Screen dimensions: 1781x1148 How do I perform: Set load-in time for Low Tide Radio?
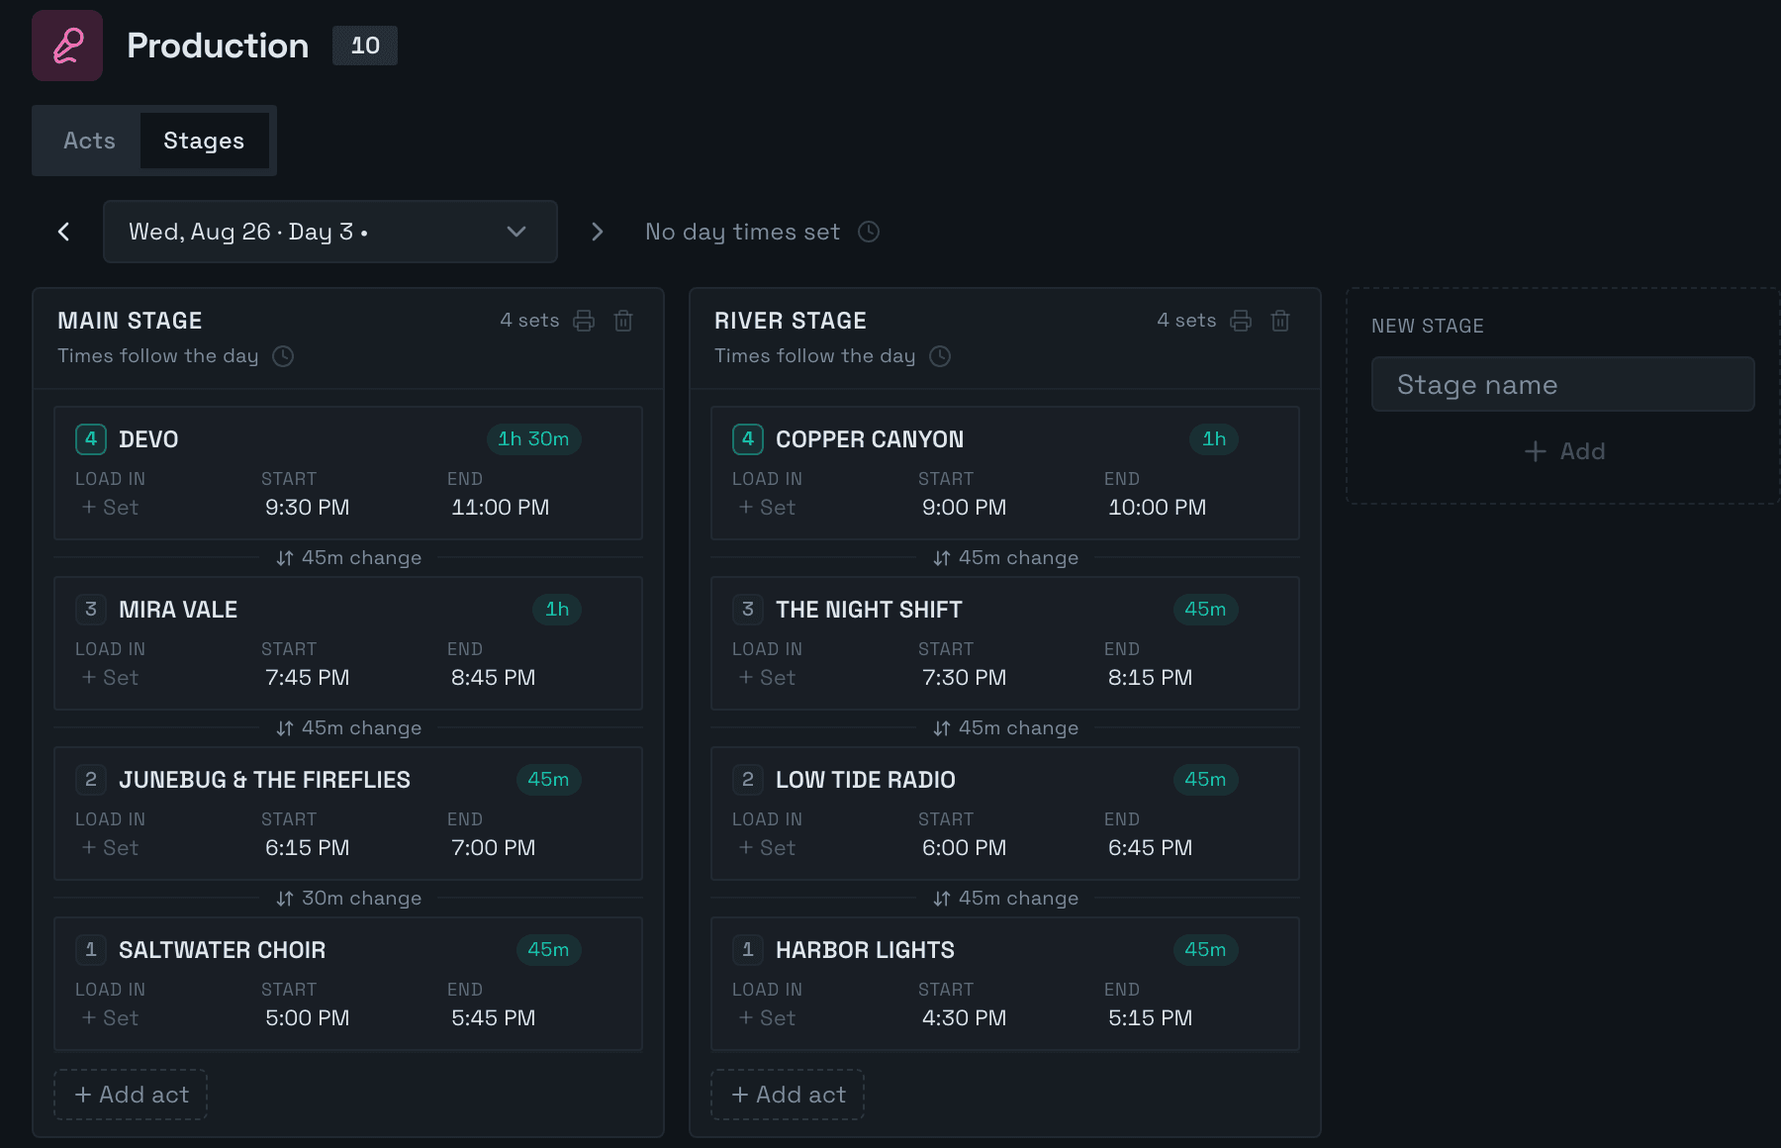[767, 848]
